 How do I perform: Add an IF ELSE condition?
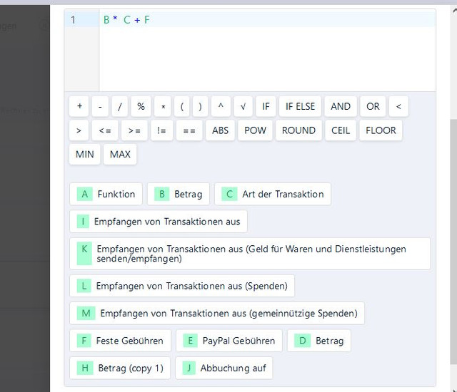tap(300, 106)
